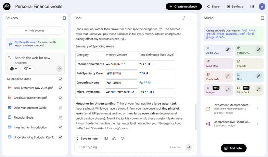Give thumbs up to response
Image resolution: width=268 pixels, height=157 pixels.
point(114,138)
